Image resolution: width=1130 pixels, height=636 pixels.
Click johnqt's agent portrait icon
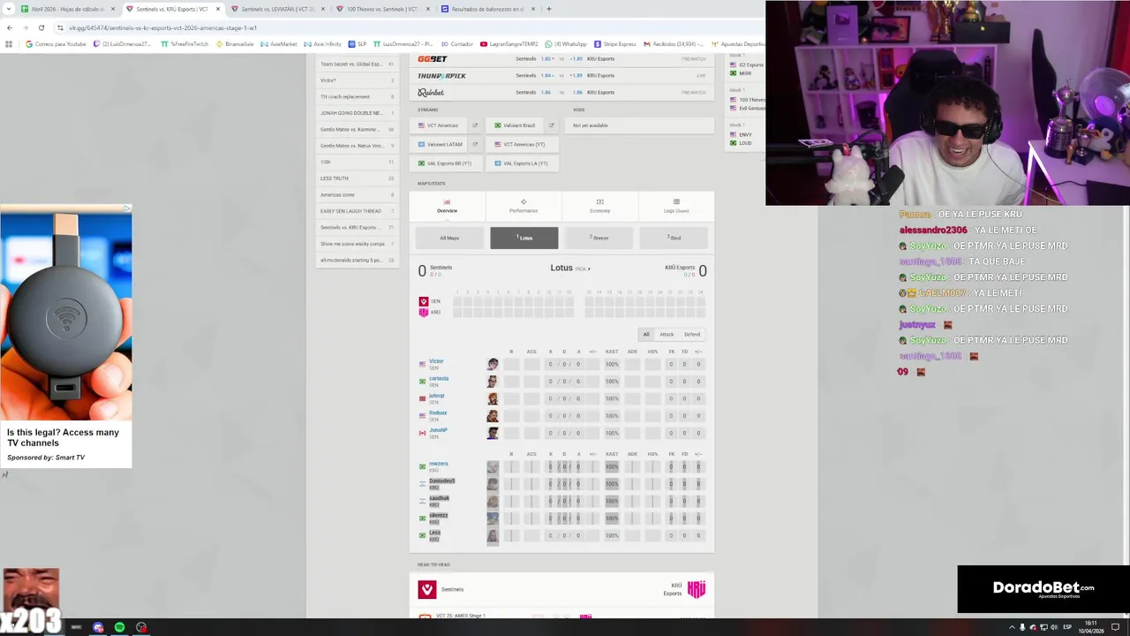493,398
